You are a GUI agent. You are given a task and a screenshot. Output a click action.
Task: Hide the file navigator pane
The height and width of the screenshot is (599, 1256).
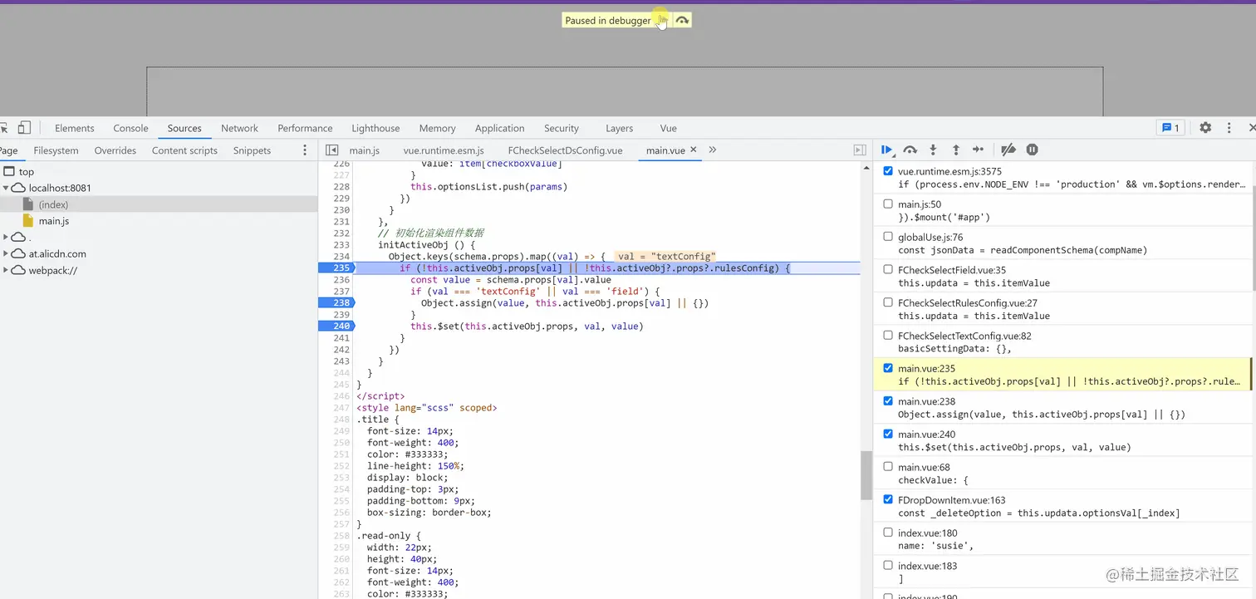click(331, 150)
